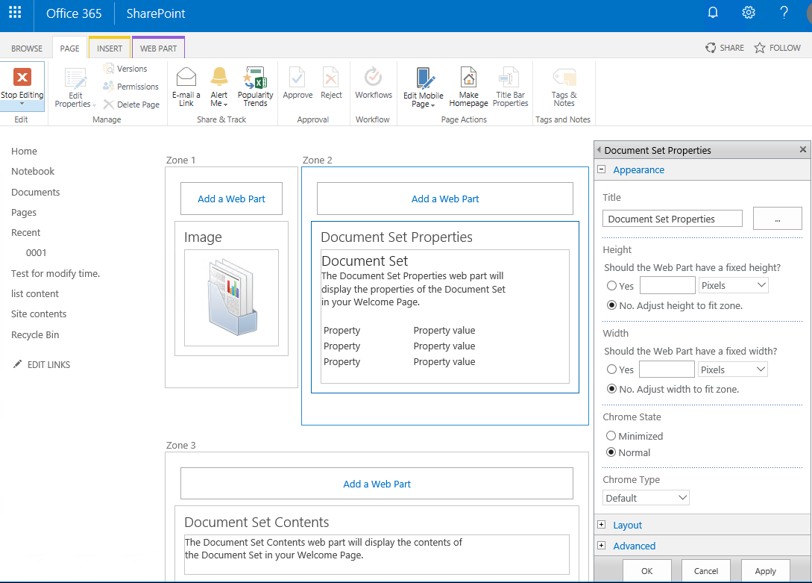Select No. Adjust height to fit zone

[611, 305]
